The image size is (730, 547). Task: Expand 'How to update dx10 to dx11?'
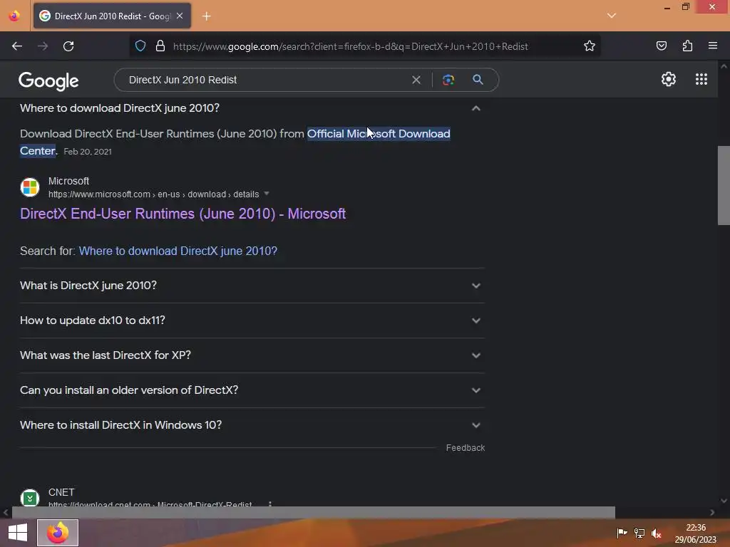(252, 320)
